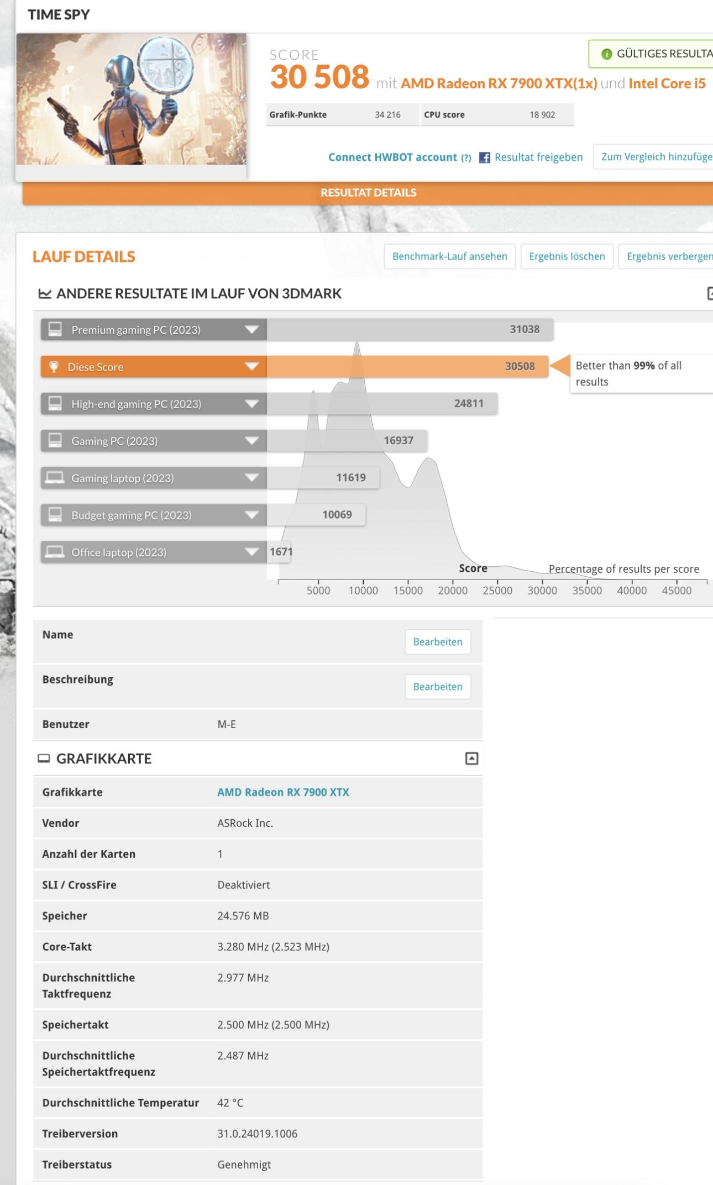Edit the Name field via Bearbeiten
This screenshot has height=1185, width=713.
click(438, 642)
